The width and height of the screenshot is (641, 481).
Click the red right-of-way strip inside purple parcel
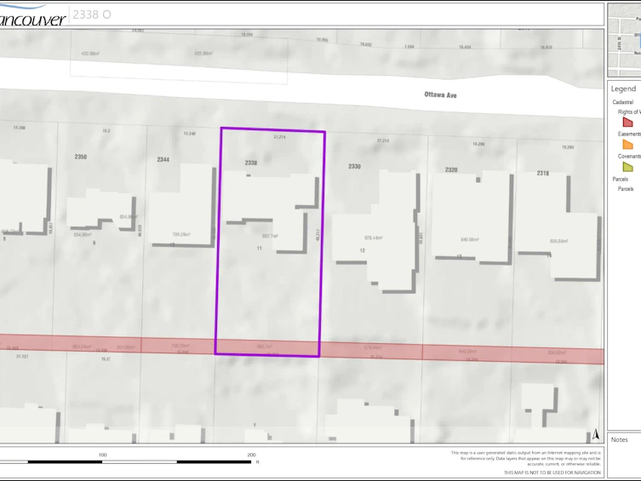pos(267,347)
